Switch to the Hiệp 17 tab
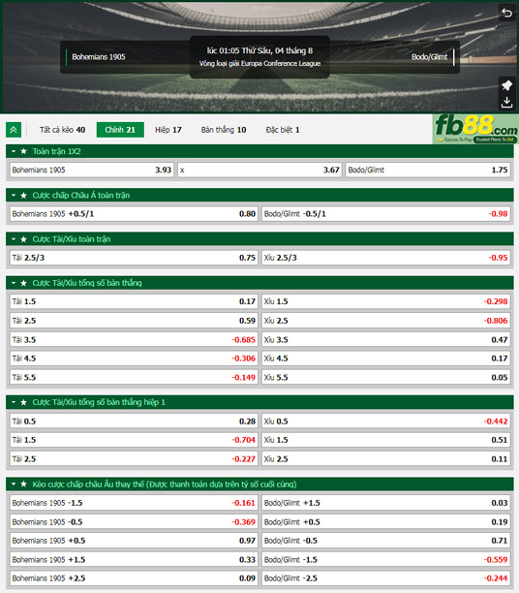The image size is (519, 593). click(x=168, y=130)
